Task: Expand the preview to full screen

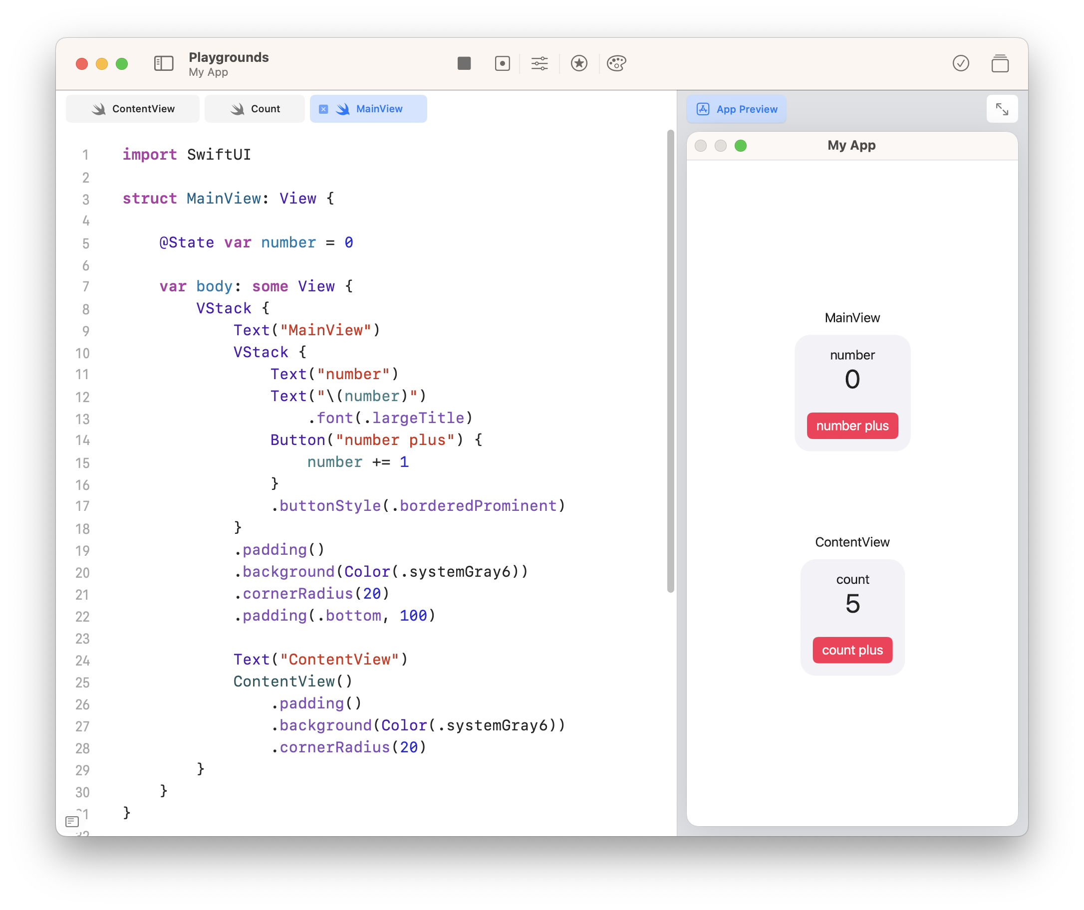Action: tap(1002, 109)
